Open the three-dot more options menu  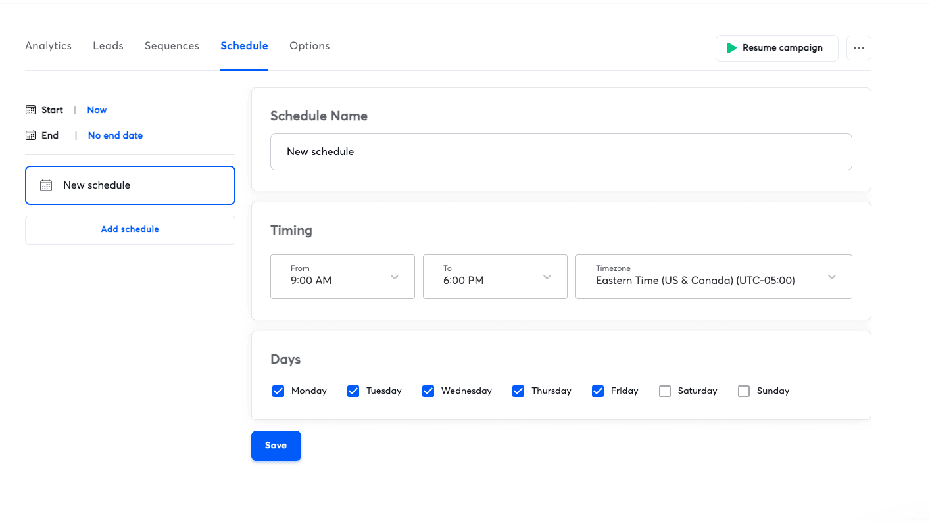point(859,48)
